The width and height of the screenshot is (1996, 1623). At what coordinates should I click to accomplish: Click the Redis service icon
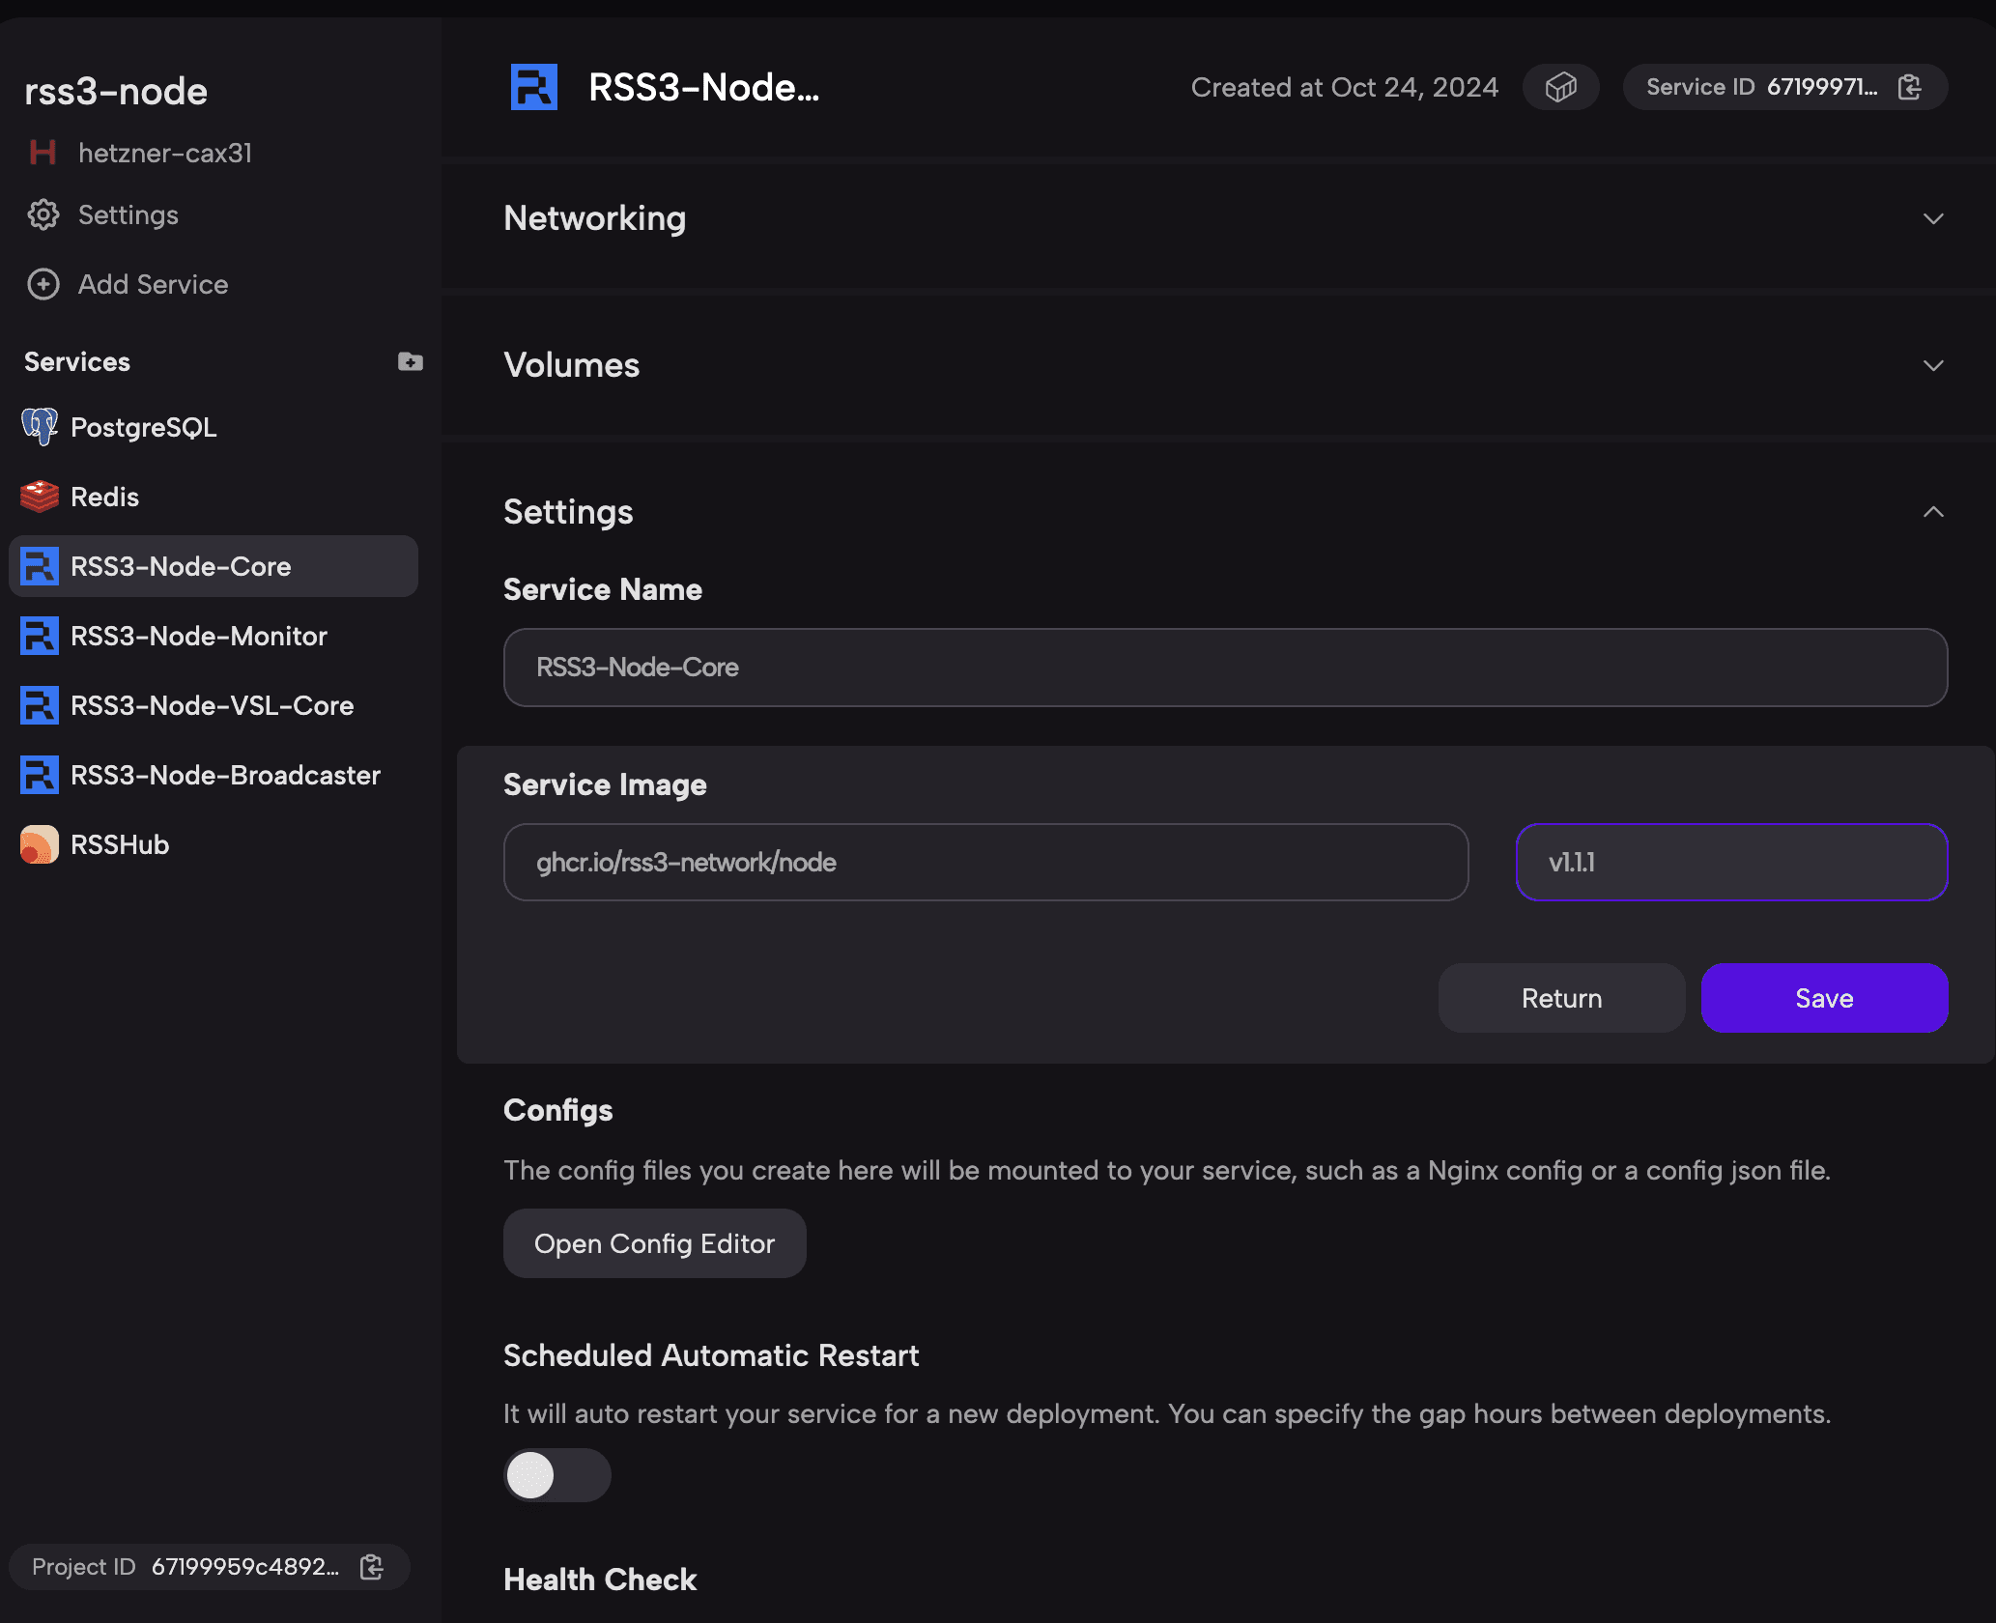click(x=40, y=497)
